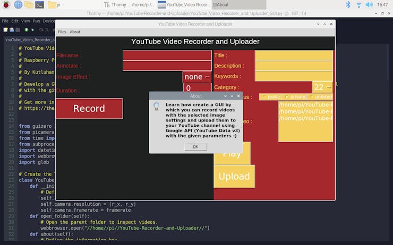Image resolution: width=393 pixels, height=245 pixels.
Task: Click the red Record button
Action: pyautogui.click(x=89, y=108)
